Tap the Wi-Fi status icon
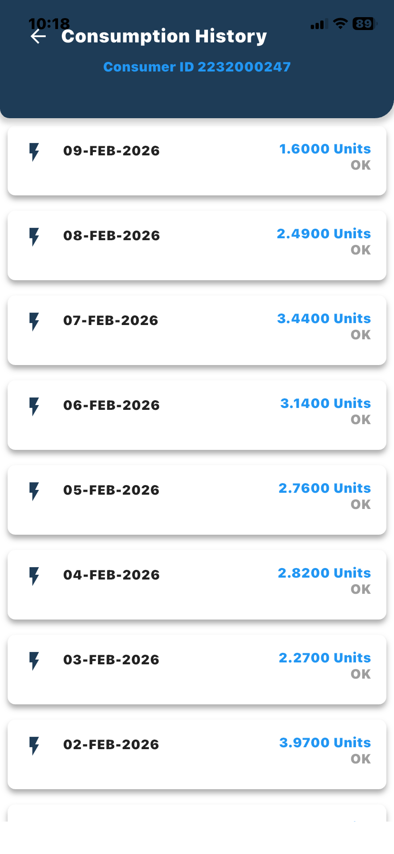 point(340,24)
